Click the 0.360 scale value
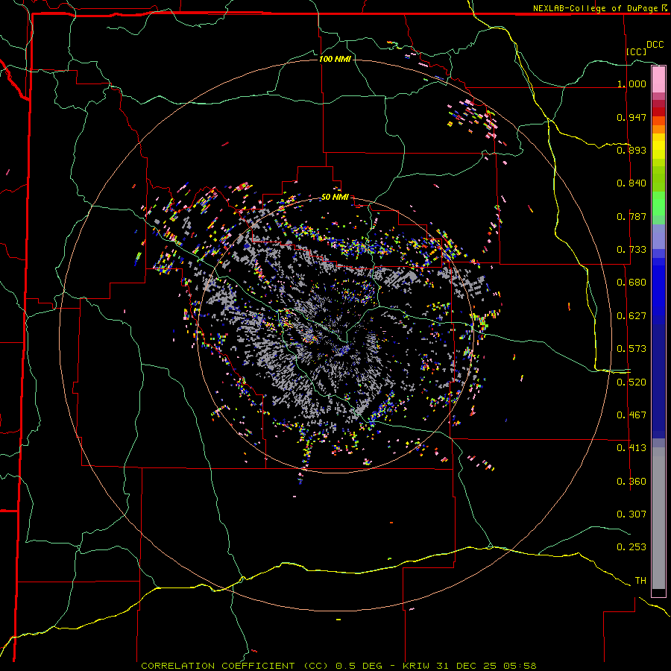Image resolution: width=671 pixels, height=671 pixels. click(631, 482)
